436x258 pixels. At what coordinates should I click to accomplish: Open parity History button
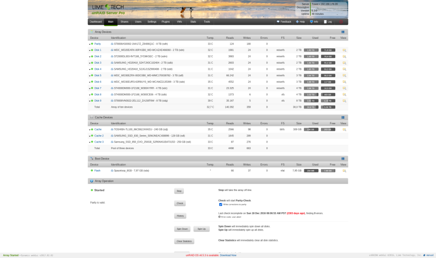180,216
